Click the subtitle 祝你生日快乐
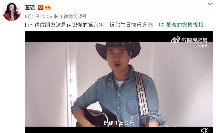This screenshot has width=216, height=133. 119,123
